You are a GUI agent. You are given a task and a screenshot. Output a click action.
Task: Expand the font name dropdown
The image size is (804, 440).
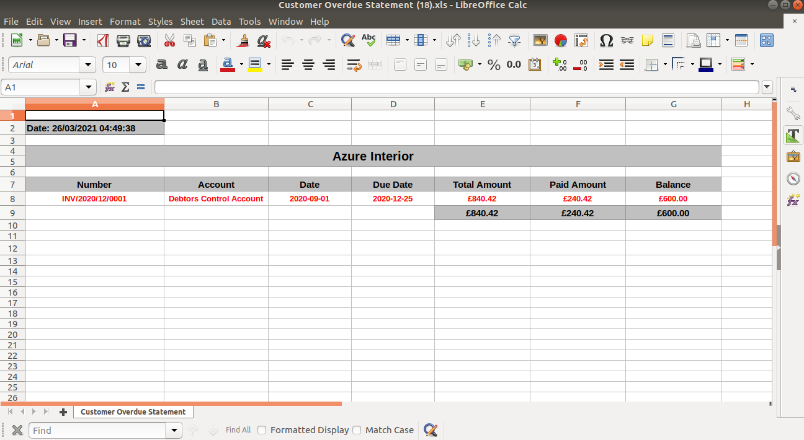[88, 64]
